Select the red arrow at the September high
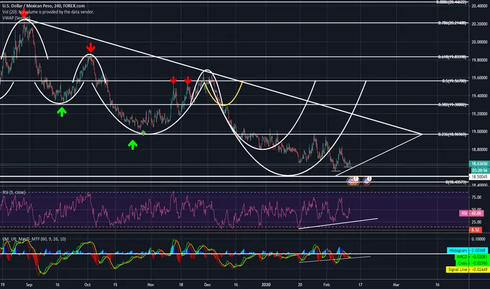This screenshot has width=490, height=289. pyautogui.click(x=24, y=14)
